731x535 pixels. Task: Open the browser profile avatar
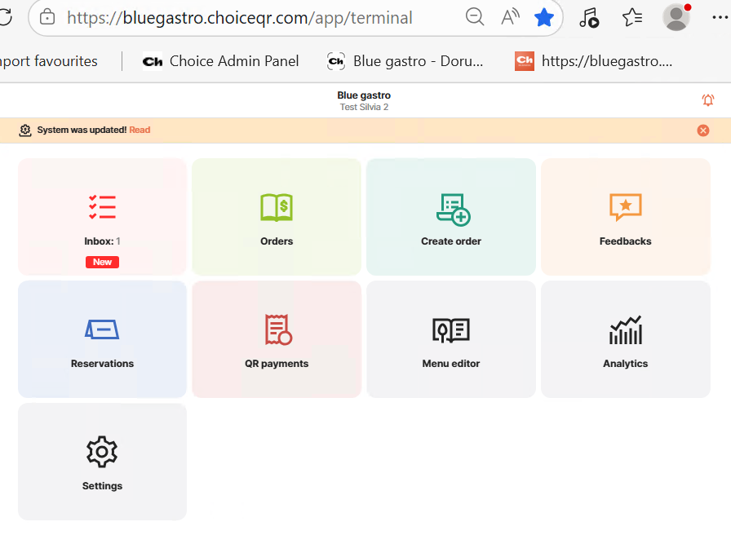click(x=676, y=17)
